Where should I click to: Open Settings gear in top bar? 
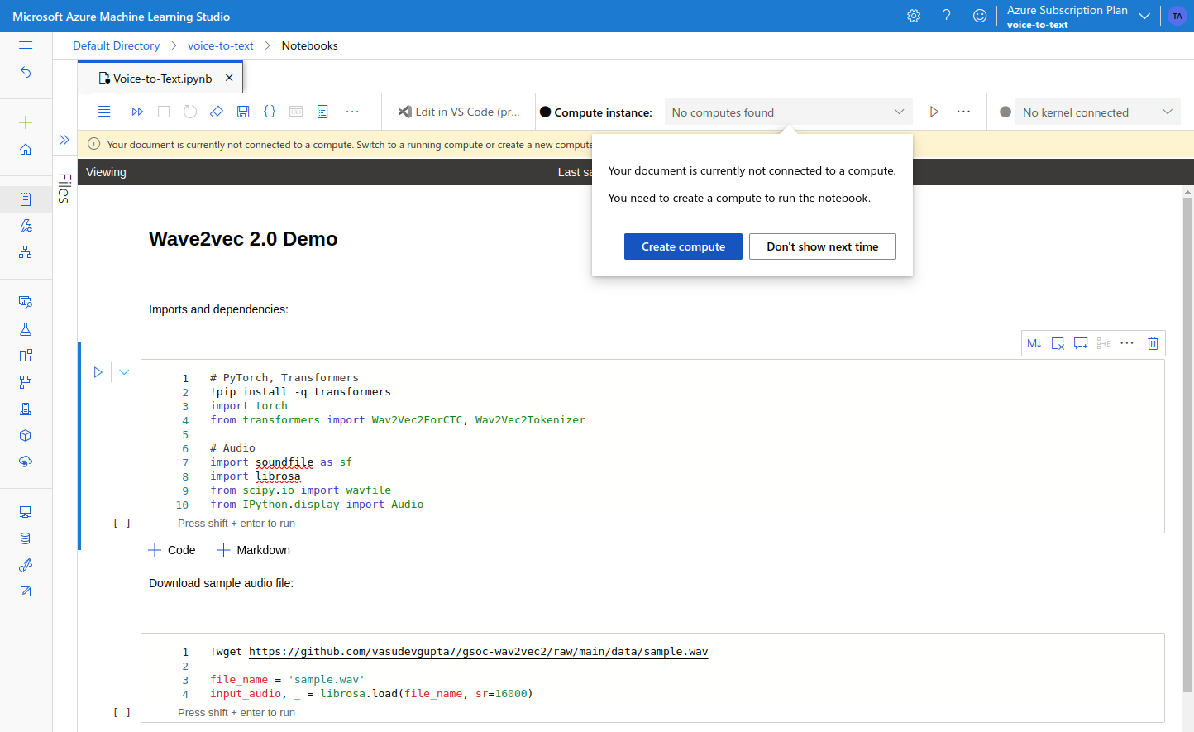tap(914, 16)
